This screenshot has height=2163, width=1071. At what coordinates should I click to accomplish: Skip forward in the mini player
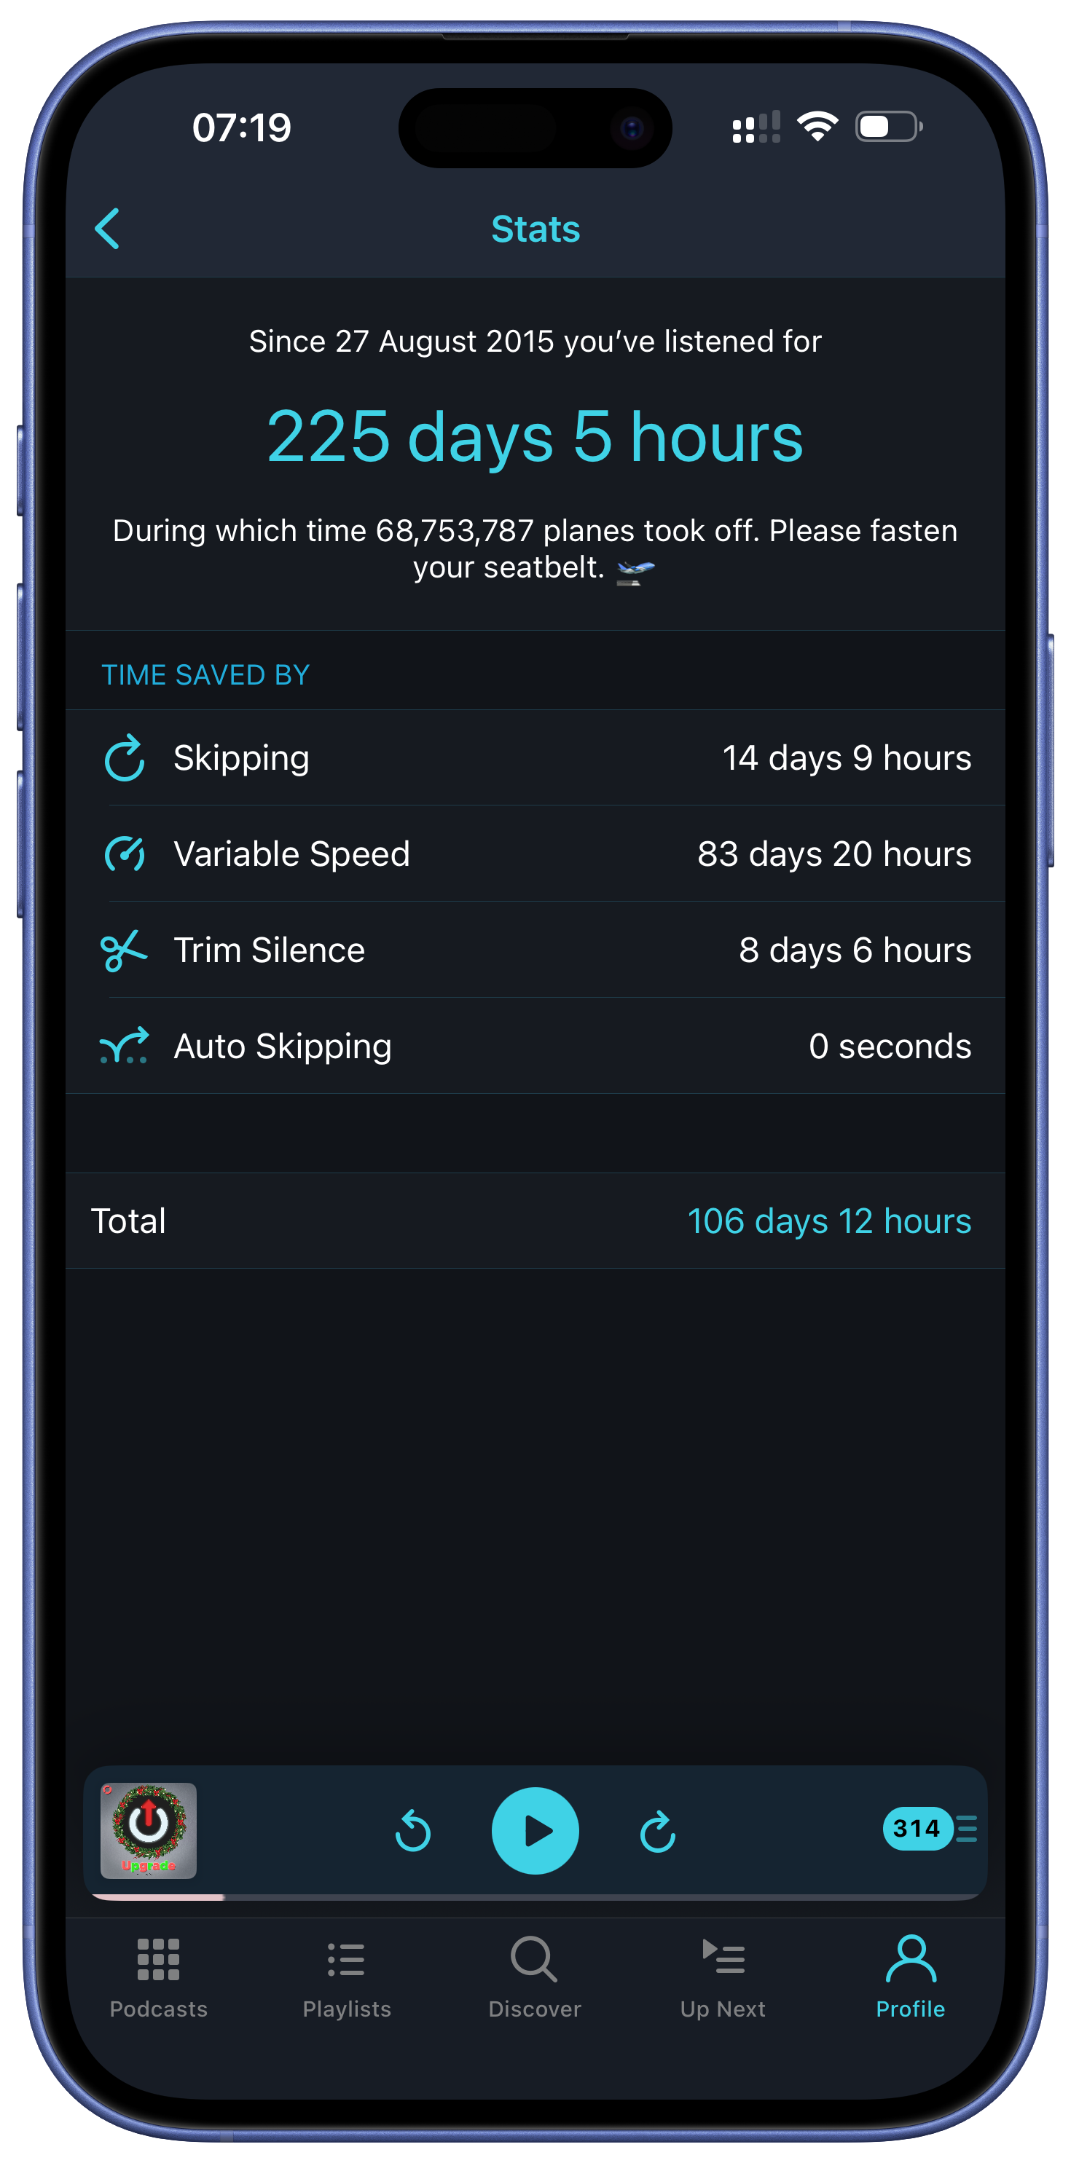[x=658, y=1832]
